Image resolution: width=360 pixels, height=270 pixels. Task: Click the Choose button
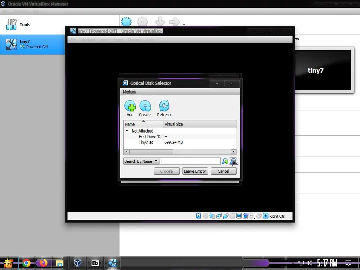point(167,171)
